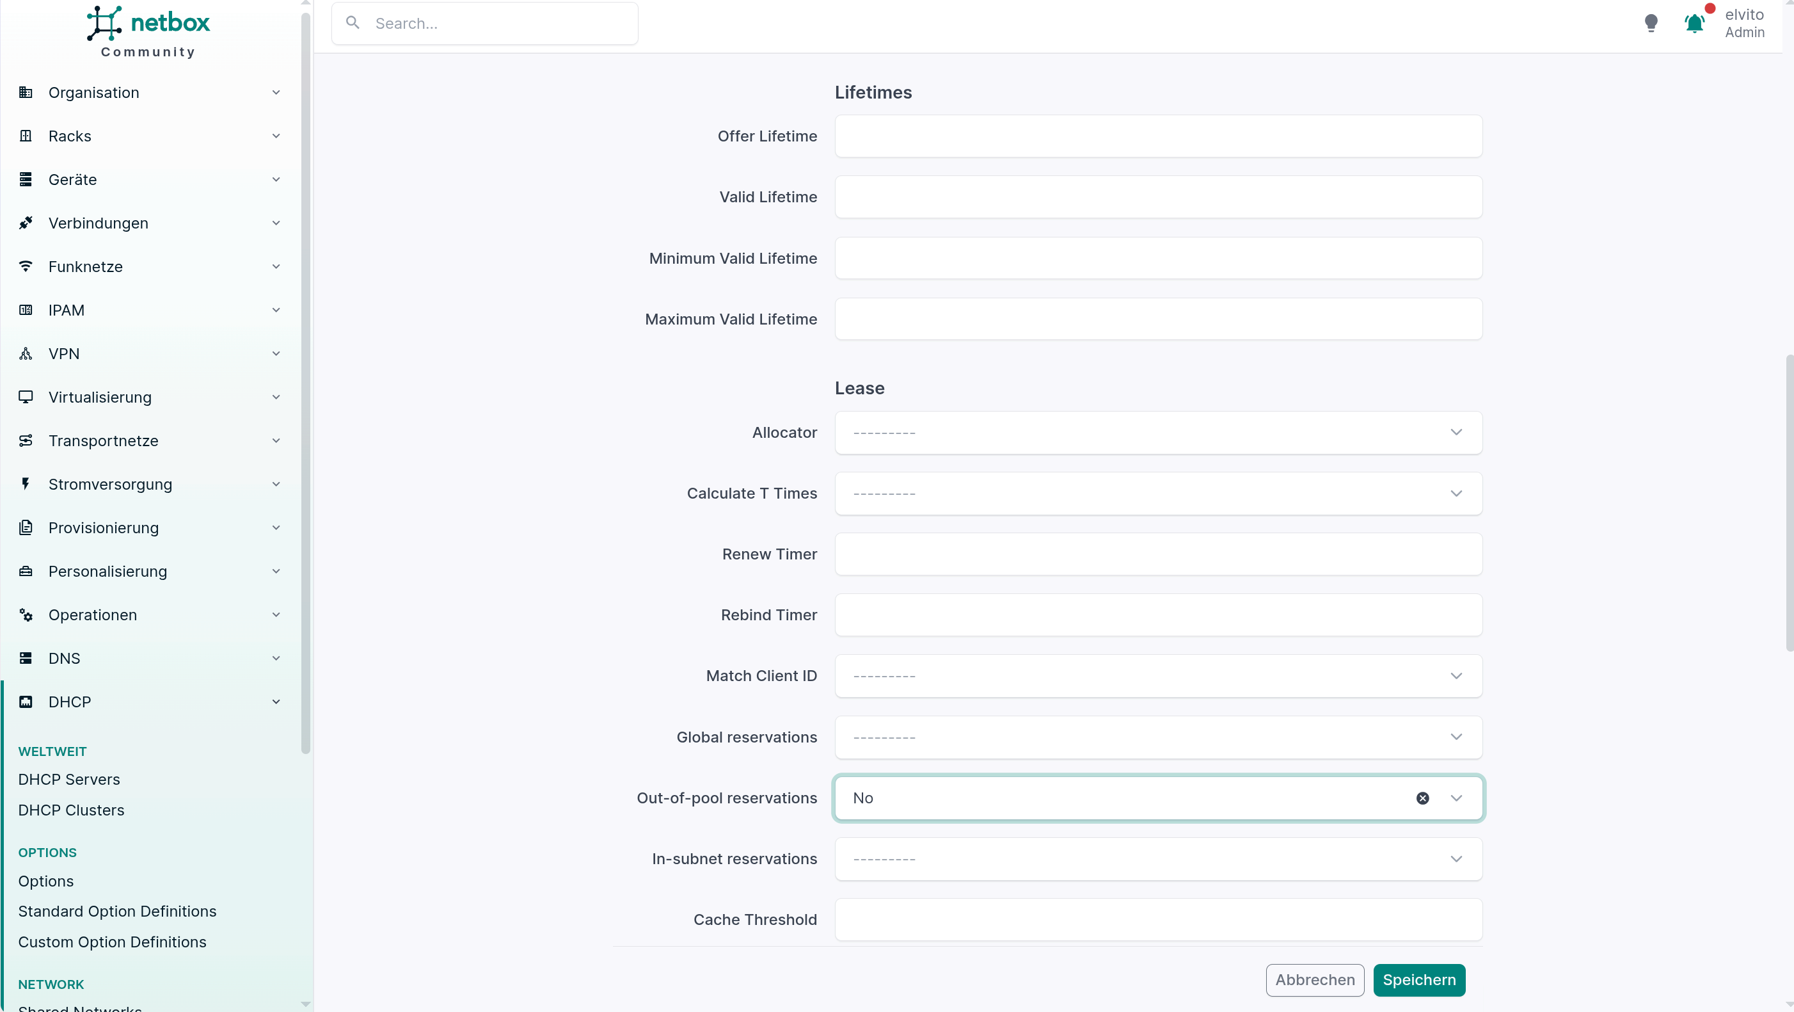Click the Cache Threshold field
Viewport: 1794px width, 1012px height.
point(1158,919)
